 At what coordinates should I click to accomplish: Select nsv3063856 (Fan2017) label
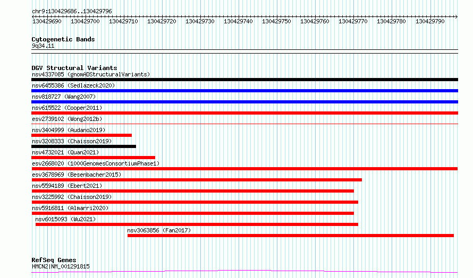pos(159,230)
